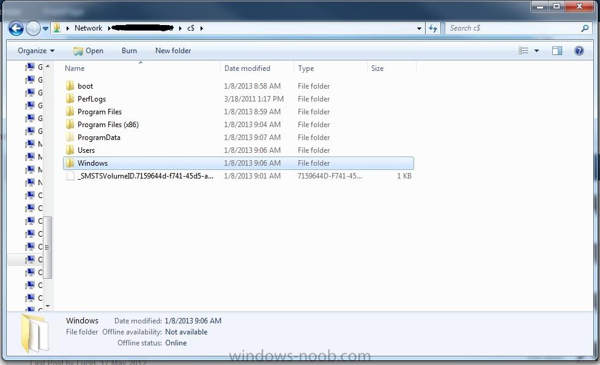Click the 7159644D-F741-45... type cell
The height and width of the screenshot is (365, 600).
click(x=330, y=176)
